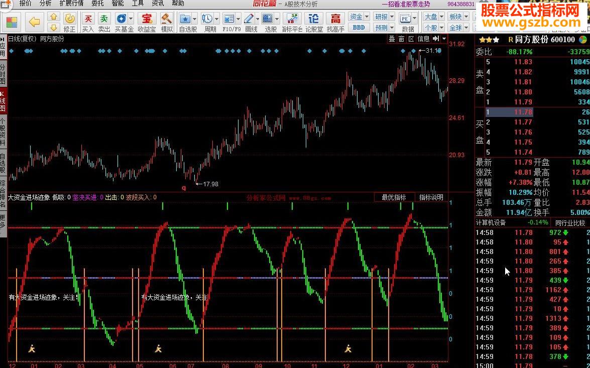Screen dimensions: 590x368
Task: Open the 资金 dropdown
Action: 359,17
